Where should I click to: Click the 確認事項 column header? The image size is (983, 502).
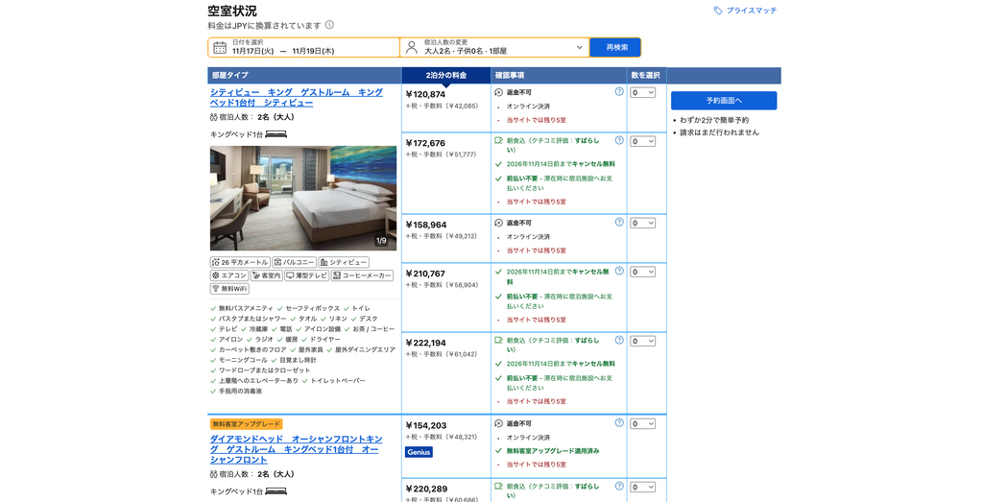point(560,75)
